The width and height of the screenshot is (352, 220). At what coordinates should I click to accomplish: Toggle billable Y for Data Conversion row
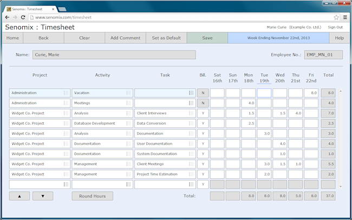[x=203, y=123]
